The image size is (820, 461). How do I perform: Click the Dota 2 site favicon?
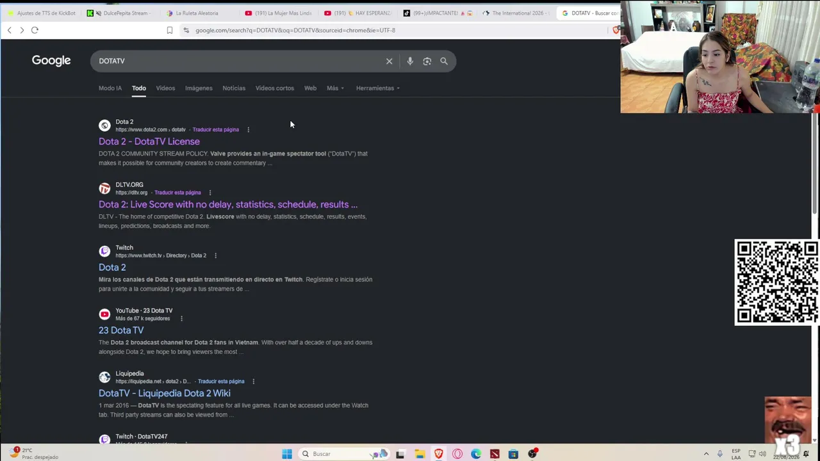coord(104,125)
